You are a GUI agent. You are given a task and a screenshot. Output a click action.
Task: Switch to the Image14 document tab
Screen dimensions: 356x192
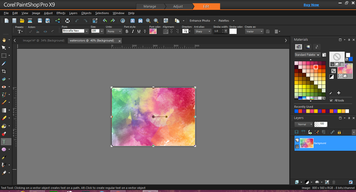[44, 40]
